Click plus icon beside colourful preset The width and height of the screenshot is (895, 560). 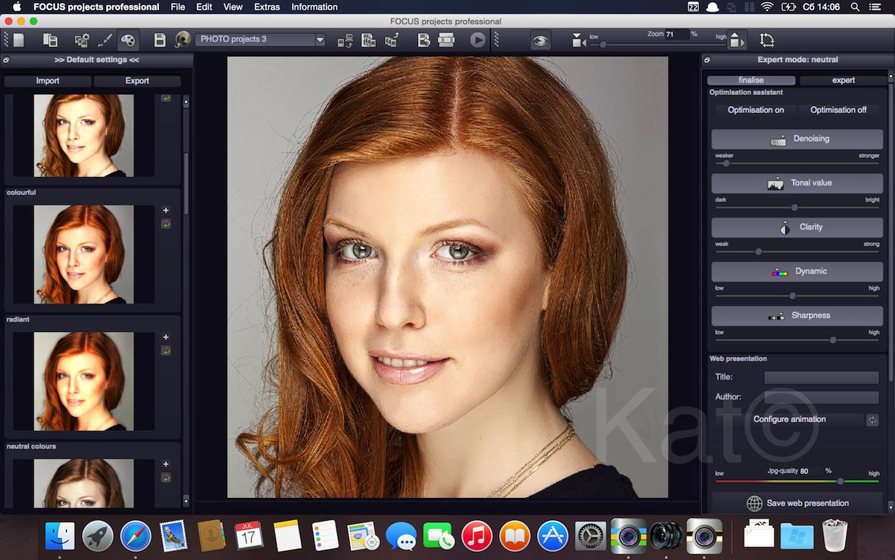click(166, 210)
